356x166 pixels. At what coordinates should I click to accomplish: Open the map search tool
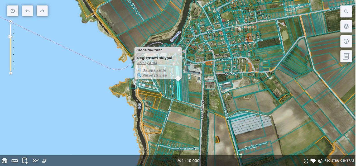click(346, 12)
